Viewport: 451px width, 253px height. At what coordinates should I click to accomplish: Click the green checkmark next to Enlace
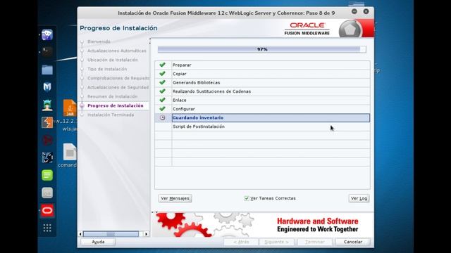tap(162, 100)
